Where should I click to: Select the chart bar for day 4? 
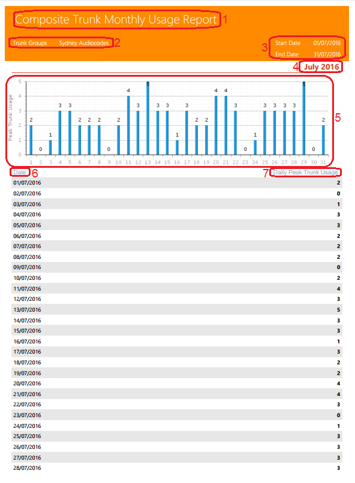click(x=60, y=133)
